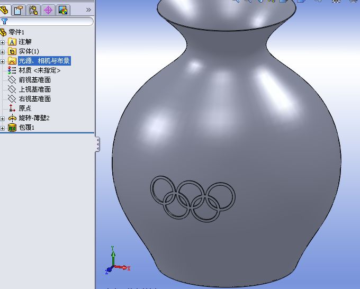The width and height of the screenshot is (360, 289).
Task: Click the 上视基准面 plane icon
Action: 12,89
